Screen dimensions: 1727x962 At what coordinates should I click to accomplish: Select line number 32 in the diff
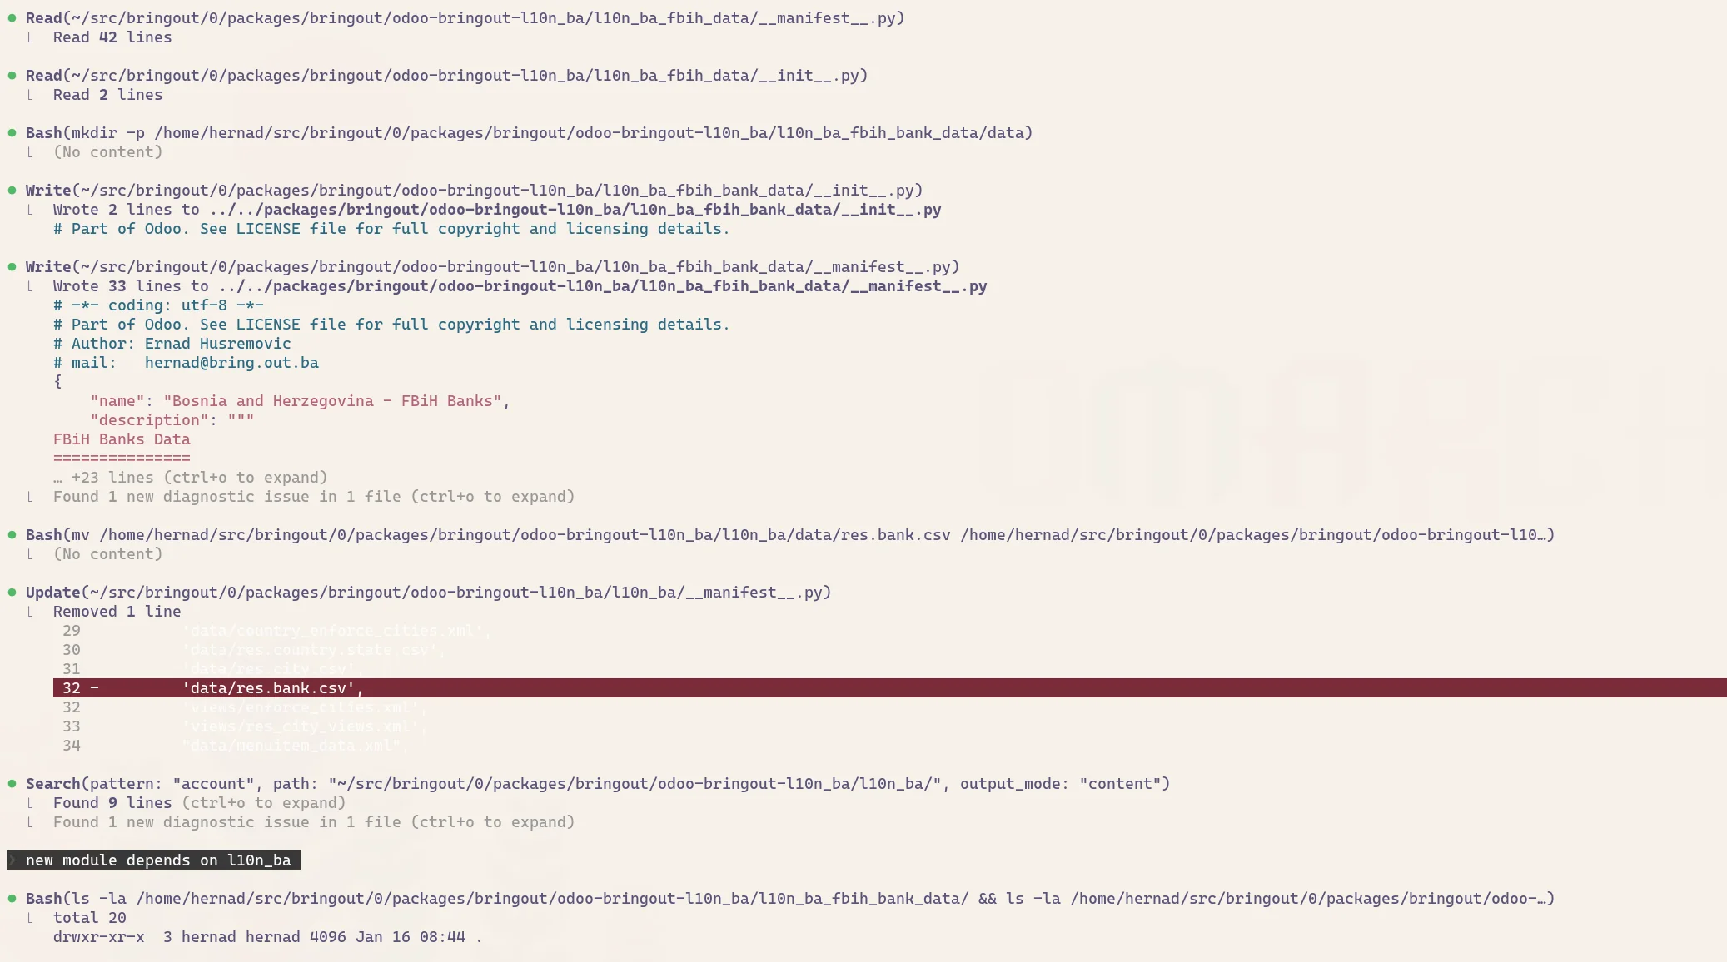pyautogui.click(x=71, y=688)
